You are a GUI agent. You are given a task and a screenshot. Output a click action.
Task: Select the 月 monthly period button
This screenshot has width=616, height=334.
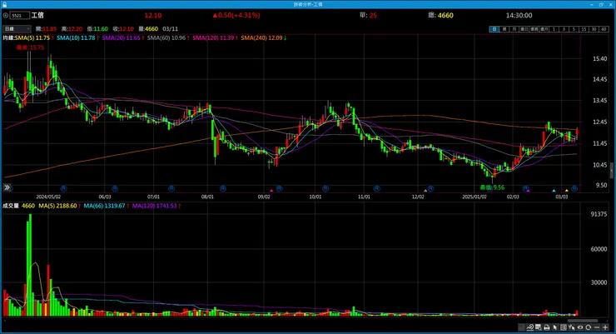(x=514, y=29)
